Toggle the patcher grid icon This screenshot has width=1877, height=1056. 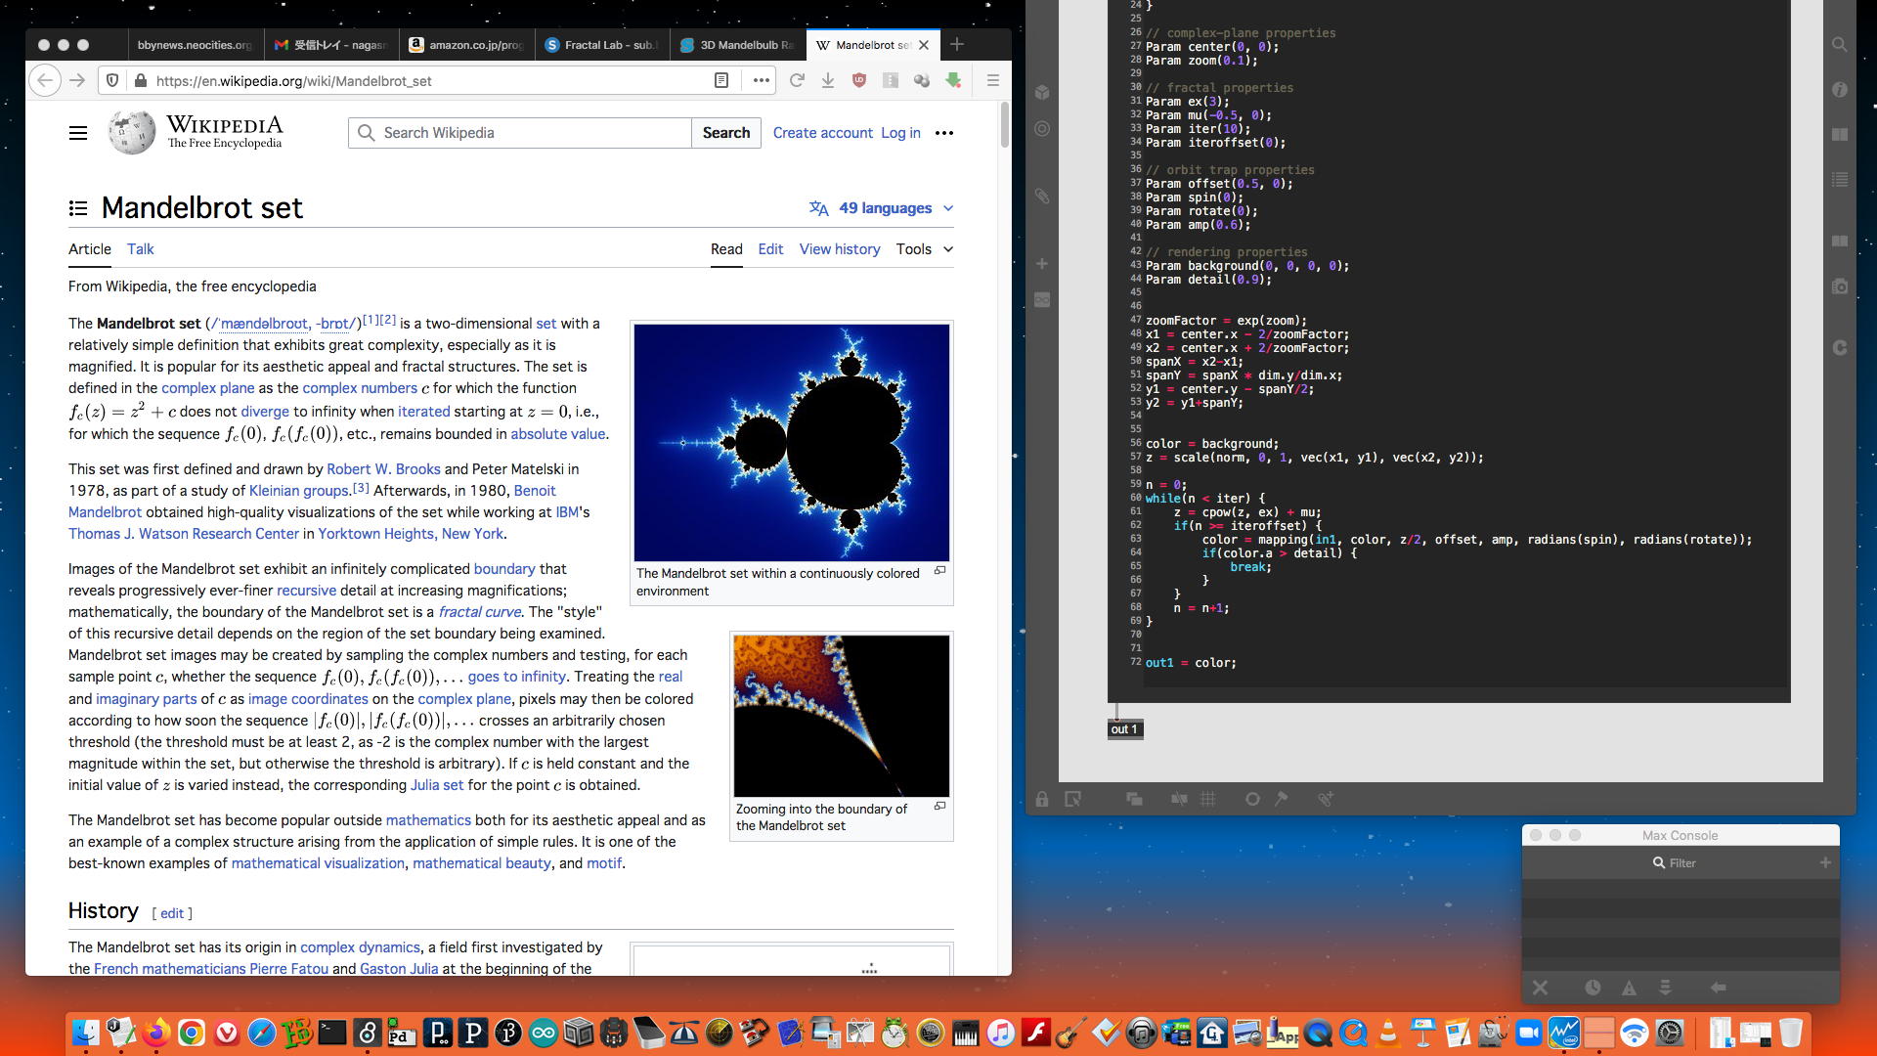point(1208,800)
